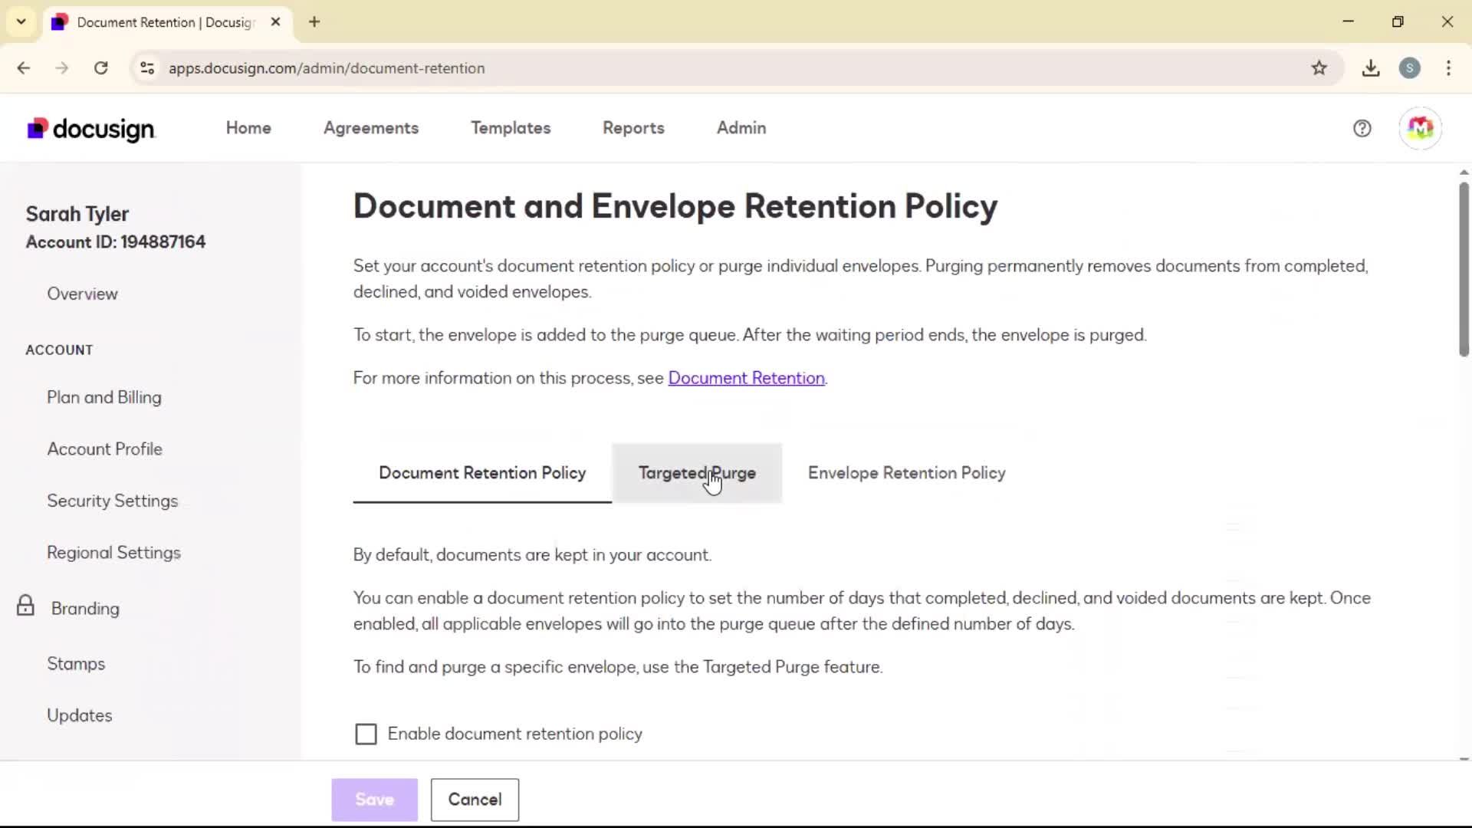Image resolution: width=1472 pixels, height=828 pixels.
Task: Open a new browser tab
Action: pos(314,21)
